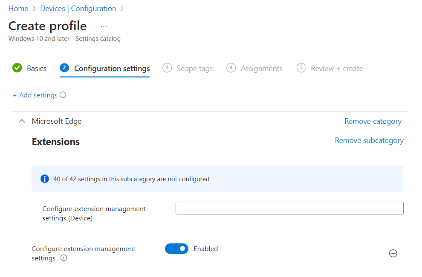Navigate to Home via the breadcrumb
Viewport: 422px width, 277px height.
point(18,8)
